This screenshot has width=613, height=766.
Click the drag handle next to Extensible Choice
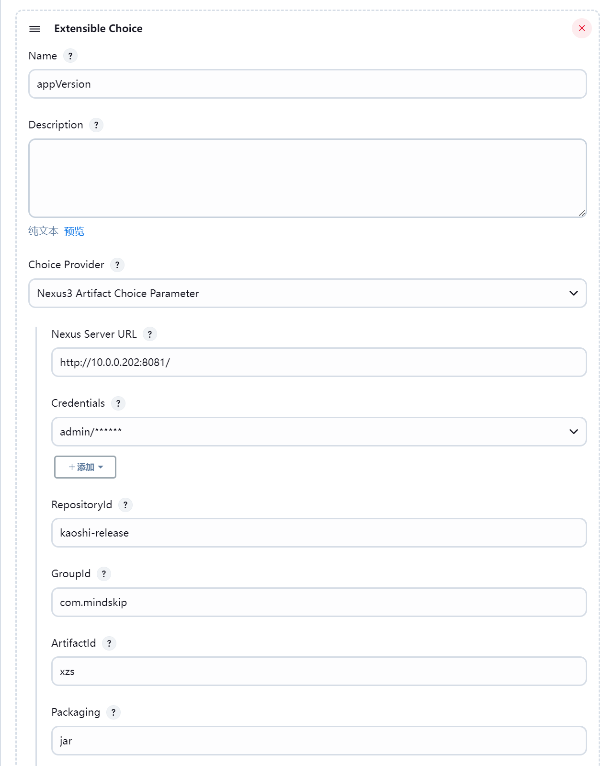tap(34, 29)
